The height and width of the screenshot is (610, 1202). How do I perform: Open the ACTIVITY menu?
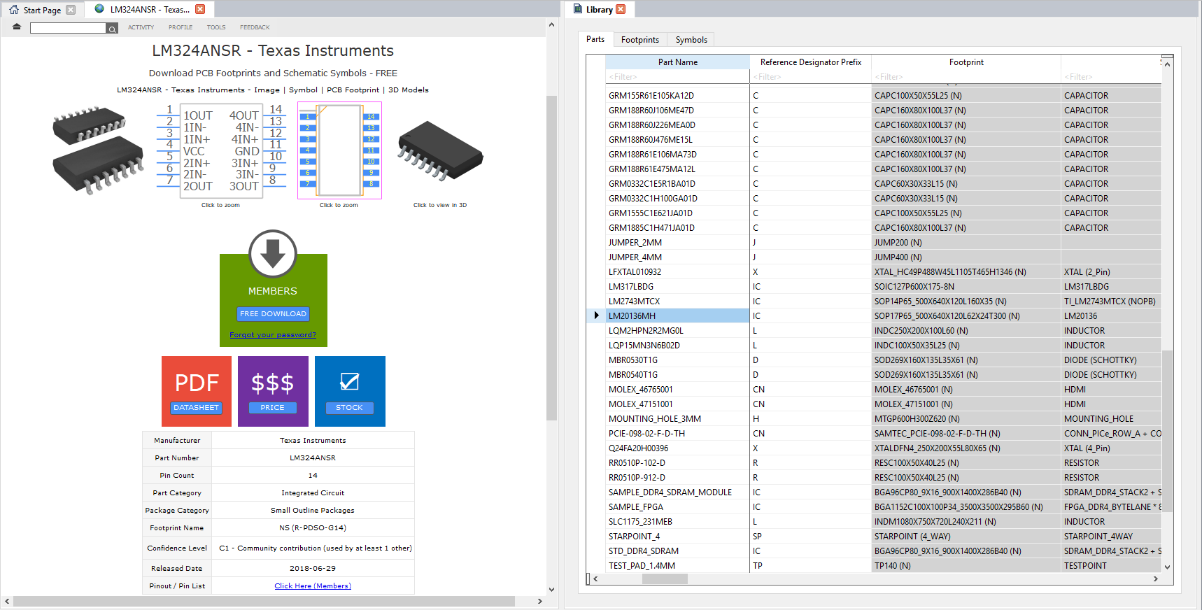click(x=141, y=27)
